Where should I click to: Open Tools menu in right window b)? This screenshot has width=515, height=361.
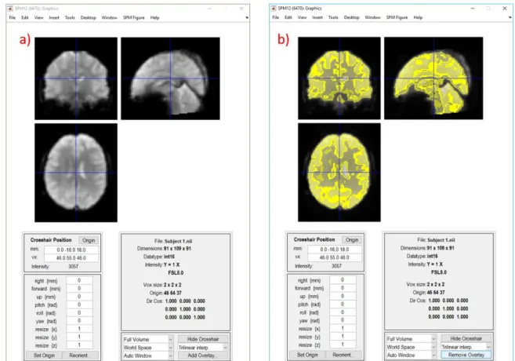tap(333, 17)
